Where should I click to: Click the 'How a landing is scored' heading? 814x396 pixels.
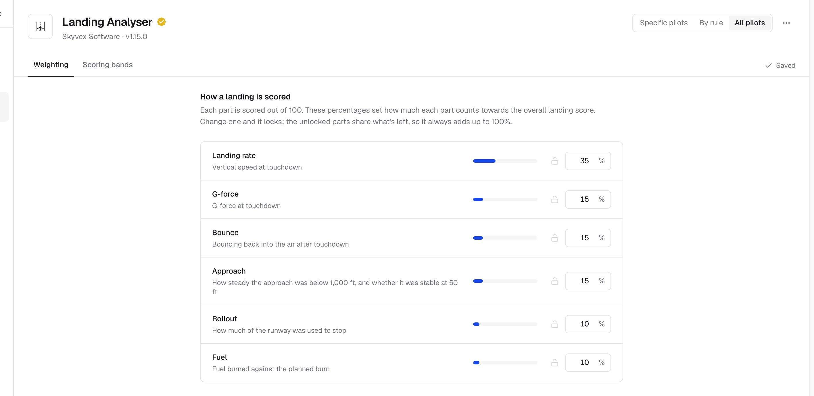click(245, 97)
